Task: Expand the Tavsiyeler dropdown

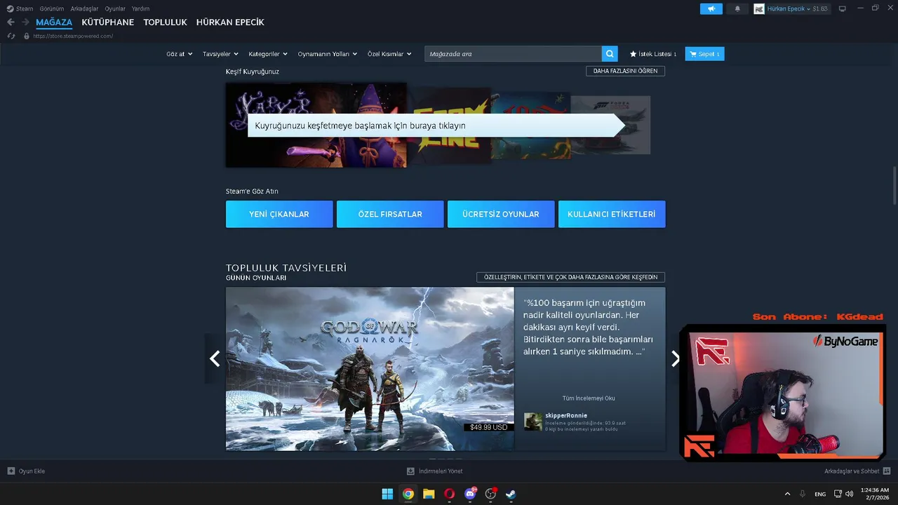Action: coord(220,54)
